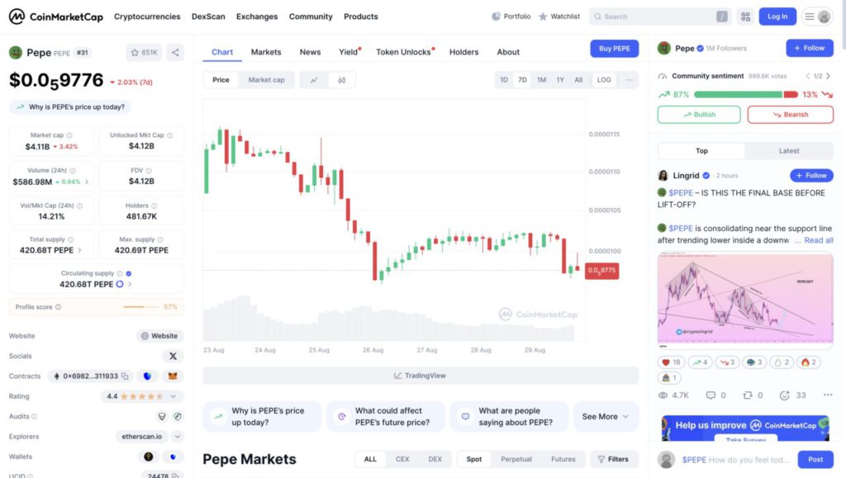Open PEPE's X social profile icon
Screen dimensions: 846x478
pos(173,356)
